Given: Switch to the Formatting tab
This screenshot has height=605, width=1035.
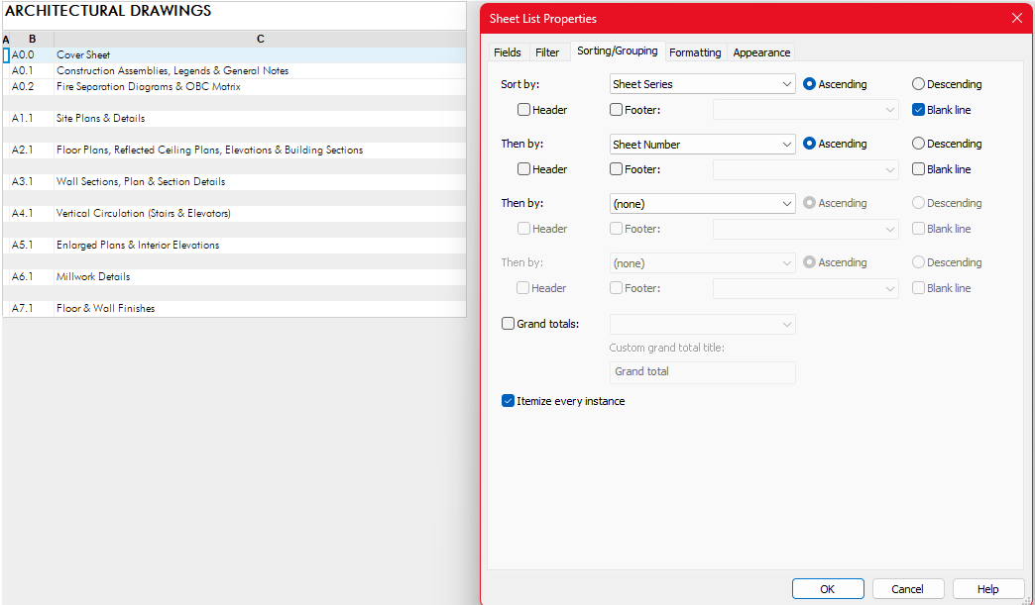Looking at the screenshot, I should 694,52.
